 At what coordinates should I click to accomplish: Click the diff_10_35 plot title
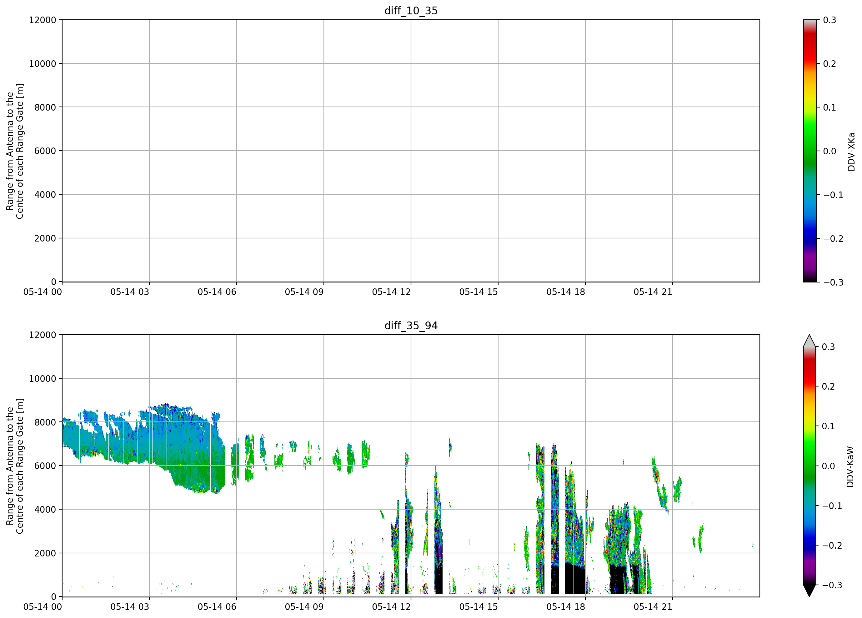tap(411, 11)
